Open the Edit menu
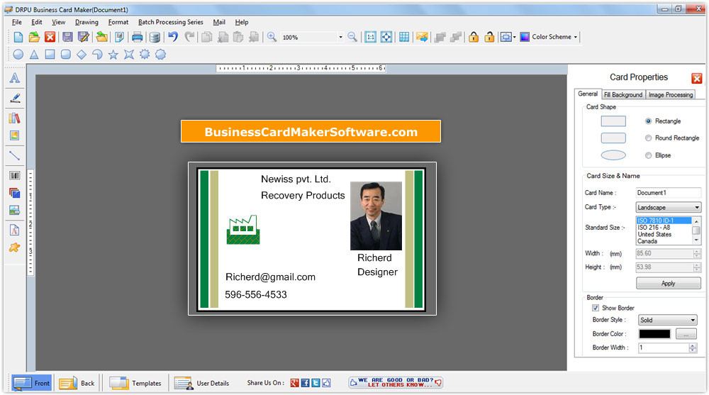 37,22
